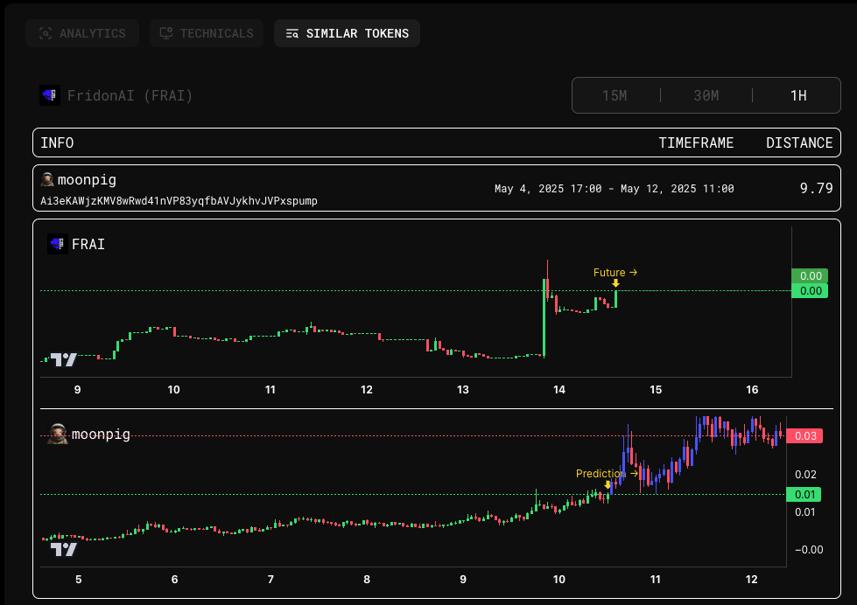Screen dimensions: 857x605
Task: Click date 11 on FRAI chart axis
Action: tap(270, 390)
